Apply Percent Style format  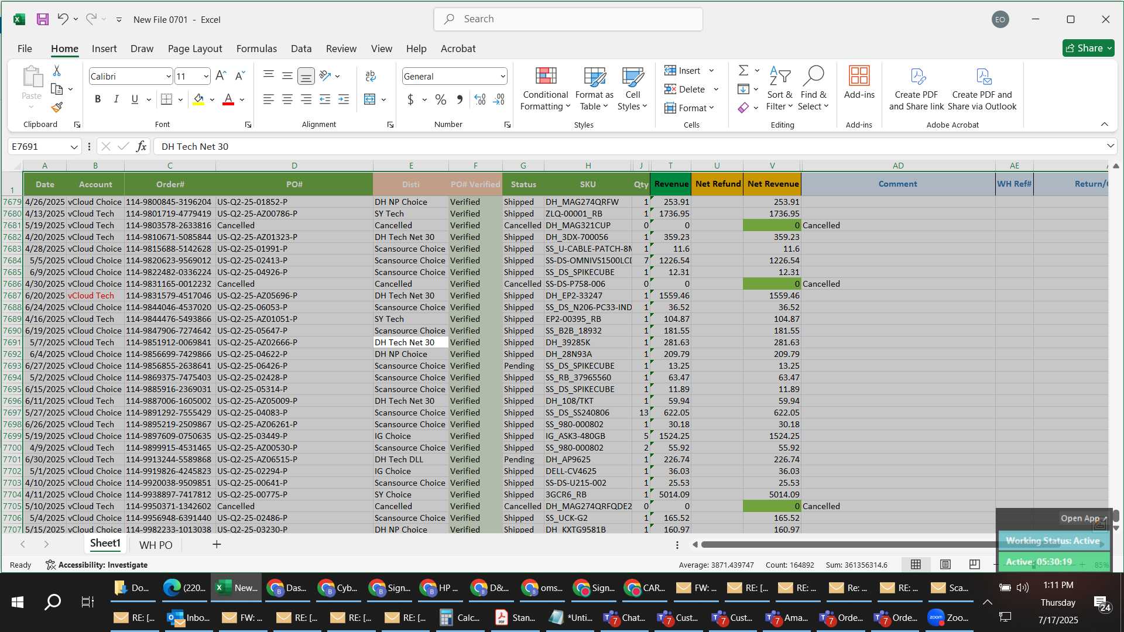point(441,100)
